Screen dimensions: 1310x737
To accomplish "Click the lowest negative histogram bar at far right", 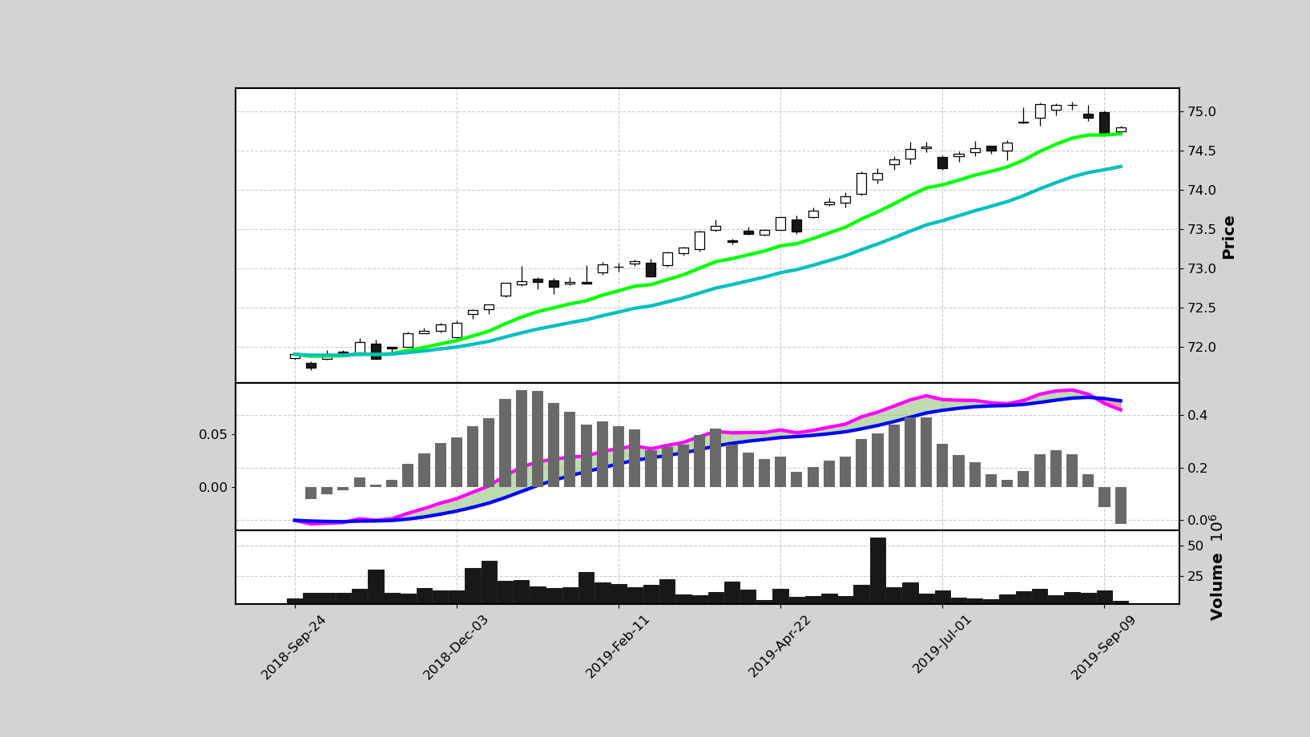I will [1121, 505].
